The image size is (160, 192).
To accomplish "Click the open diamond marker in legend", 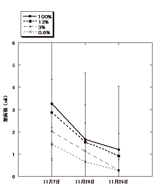I will coord(30,27).
